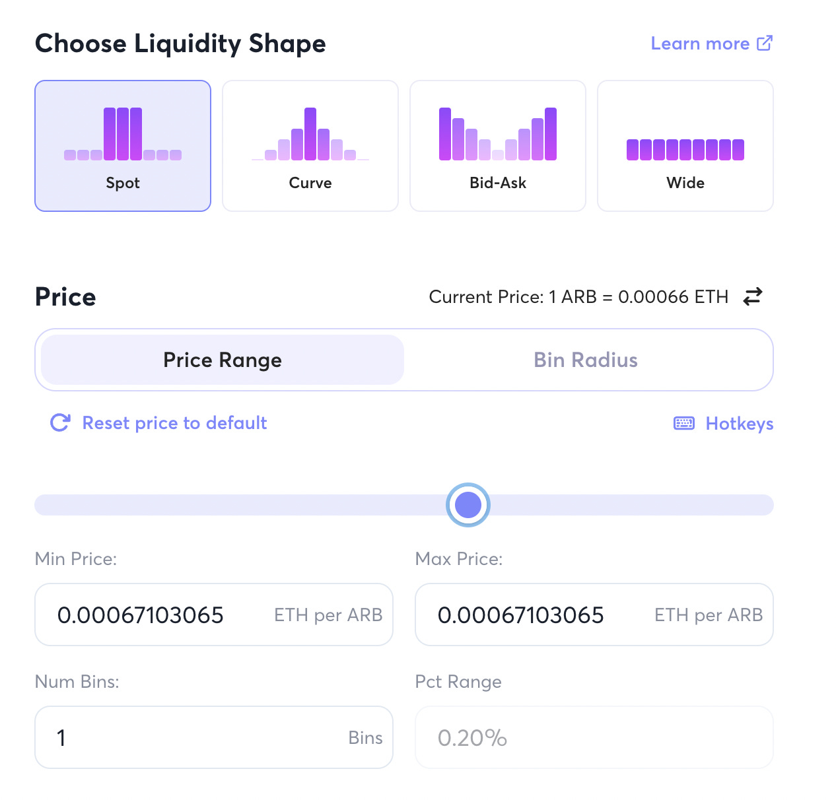Click the Spot liquidity bar chart icon
The image size is (836, 800).
pyautogui.click(x=122, y=133)
